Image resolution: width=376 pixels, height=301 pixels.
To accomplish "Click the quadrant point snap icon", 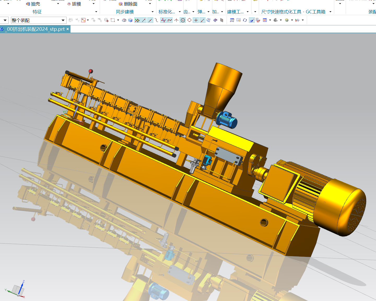I will (189, 20).
